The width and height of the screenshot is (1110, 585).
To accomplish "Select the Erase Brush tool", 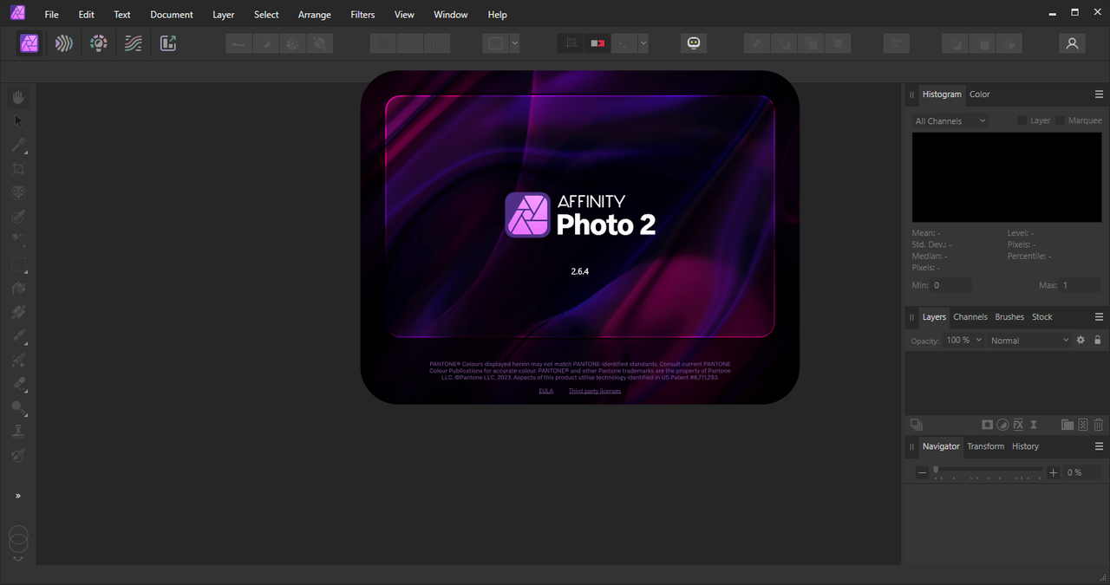I will [x=18, y=384].
